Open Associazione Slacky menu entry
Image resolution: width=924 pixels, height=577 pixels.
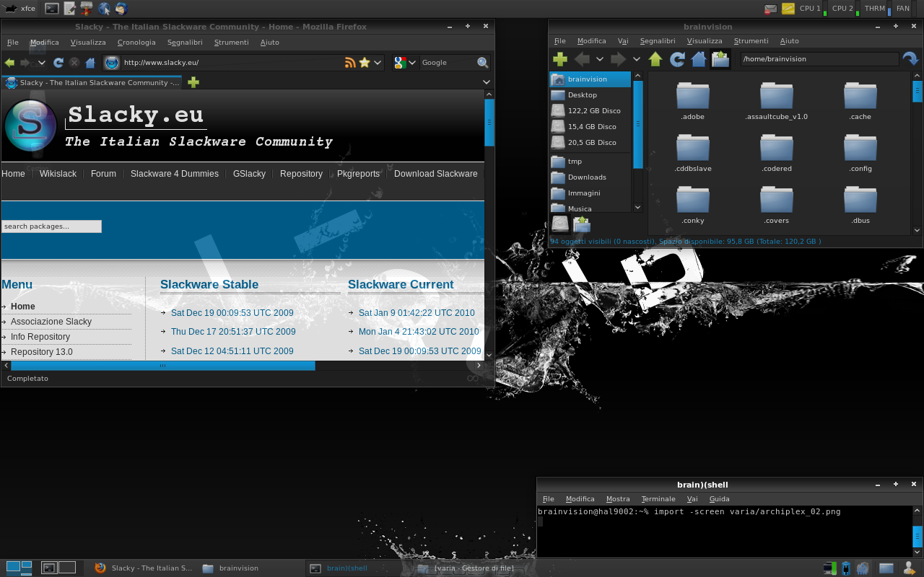pos(51,322)
